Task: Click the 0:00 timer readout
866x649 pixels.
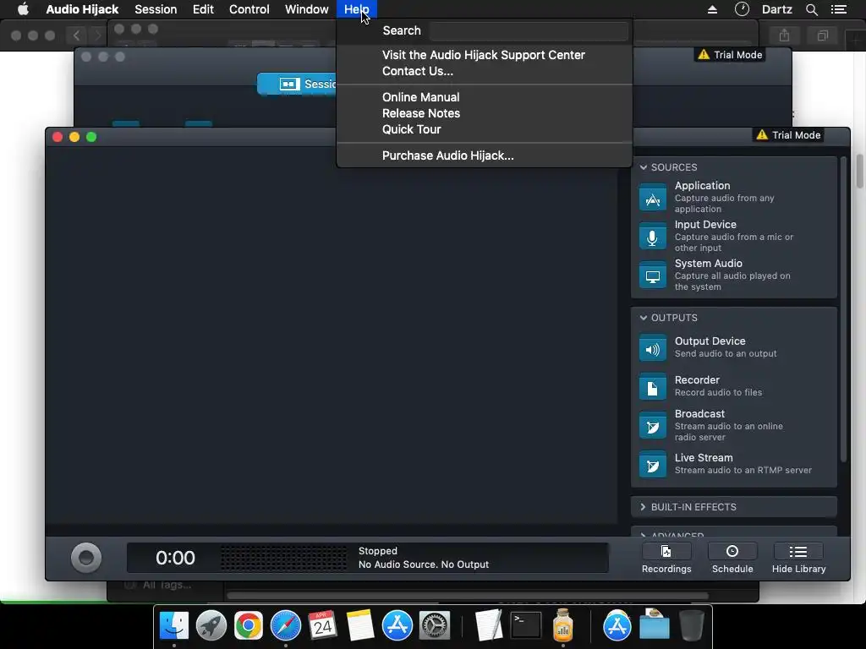Action: 175,558
